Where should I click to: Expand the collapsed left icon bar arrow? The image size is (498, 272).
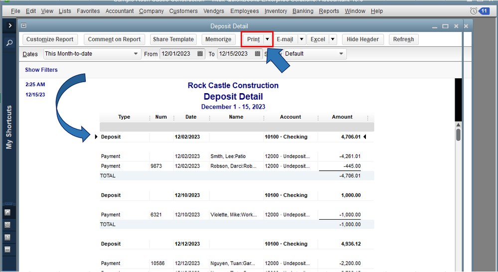[9, 25]
